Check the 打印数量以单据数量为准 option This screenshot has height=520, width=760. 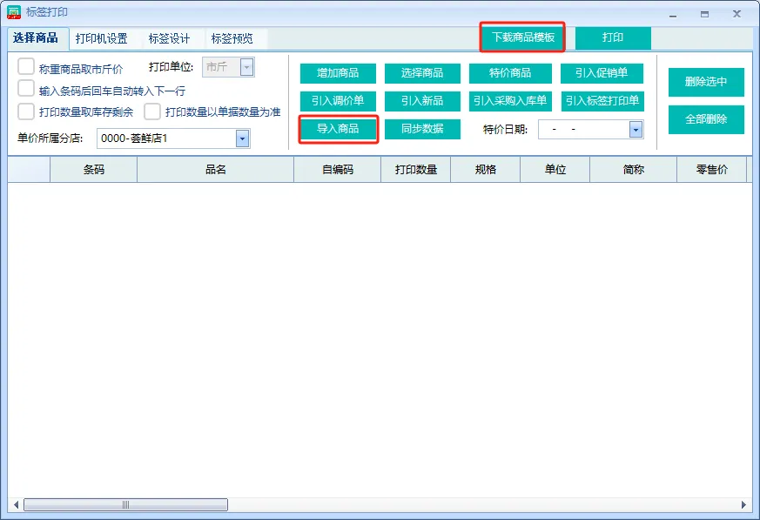pyautogui.click(x=152, y=111)
